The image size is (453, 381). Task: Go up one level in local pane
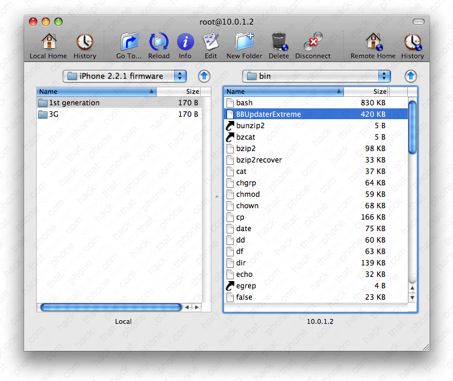tap(204, 76)
